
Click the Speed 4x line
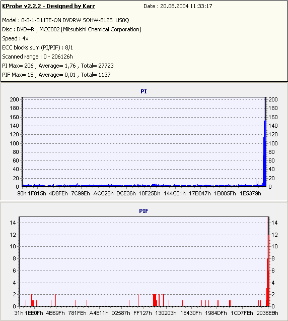[15, 38]
